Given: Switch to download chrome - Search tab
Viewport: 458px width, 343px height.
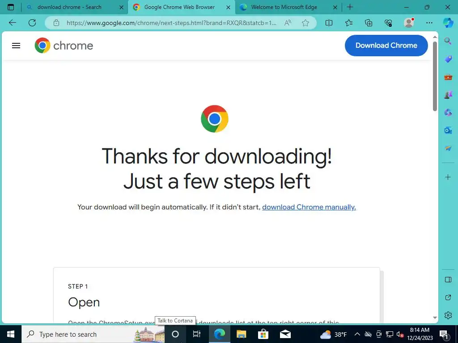Looking at the screenshot, I should pos(69,7).
